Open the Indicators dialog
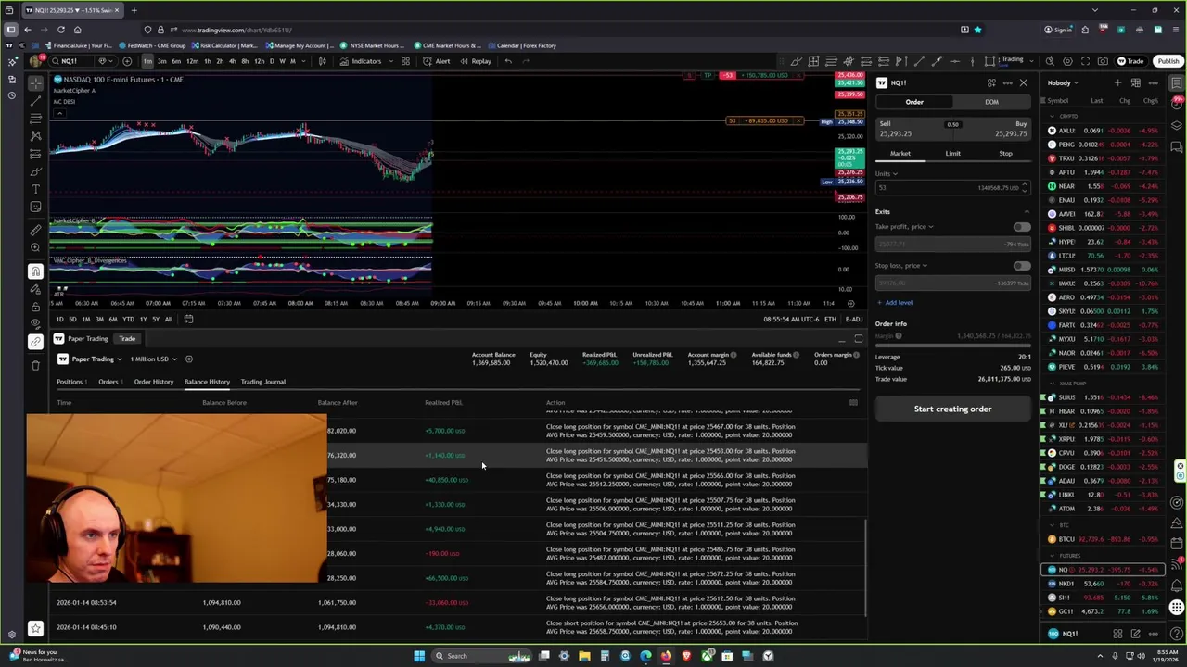The height and width of the screenshot is (667, 1187). pos(361,61)
